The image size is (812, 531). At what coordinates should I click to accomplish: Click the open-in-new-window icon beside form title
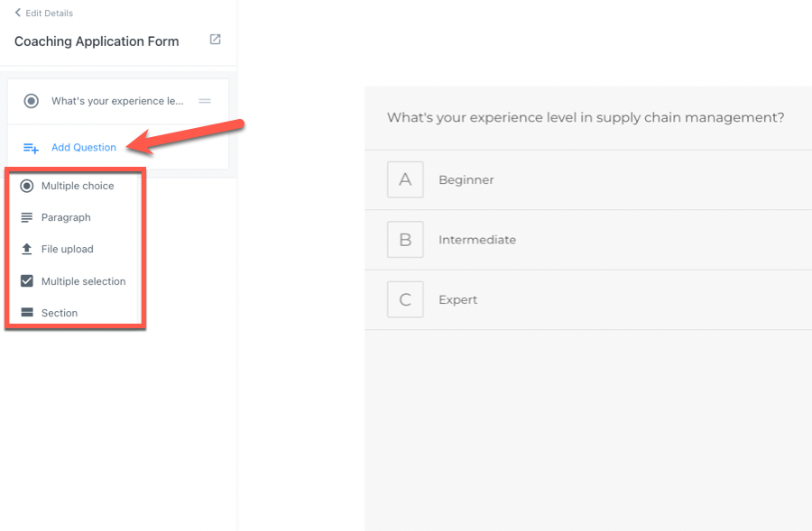point(215,40)
